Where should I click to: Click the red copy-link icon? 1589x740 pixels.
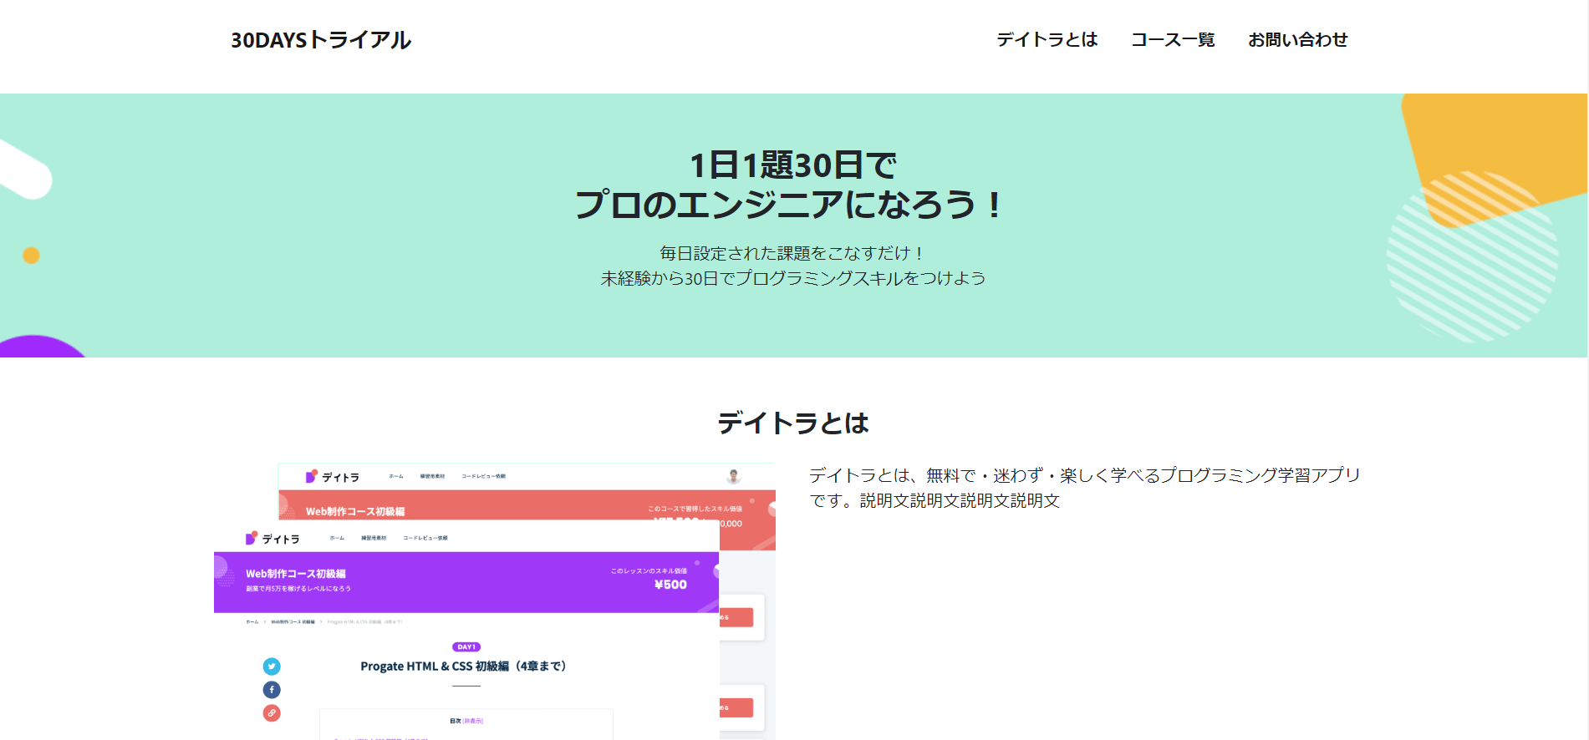272,713
